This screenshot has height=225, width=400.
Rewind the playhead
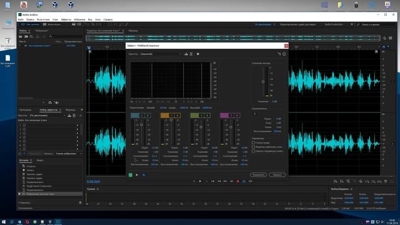click(x=219, y=181)
